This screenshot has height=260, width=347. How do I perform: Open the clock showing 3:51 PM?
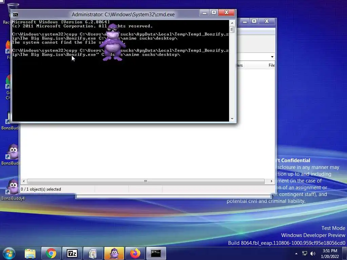[x=330, y=253]
